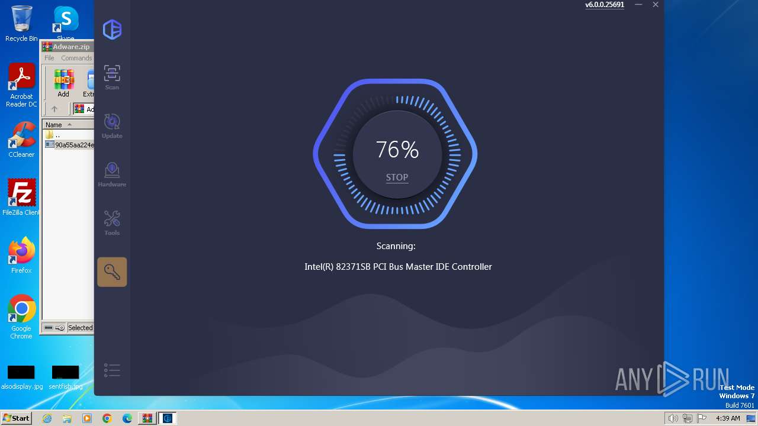
Task: Click the volume icon in system tray
Action: pyautogui.click(x=673, y=418)
